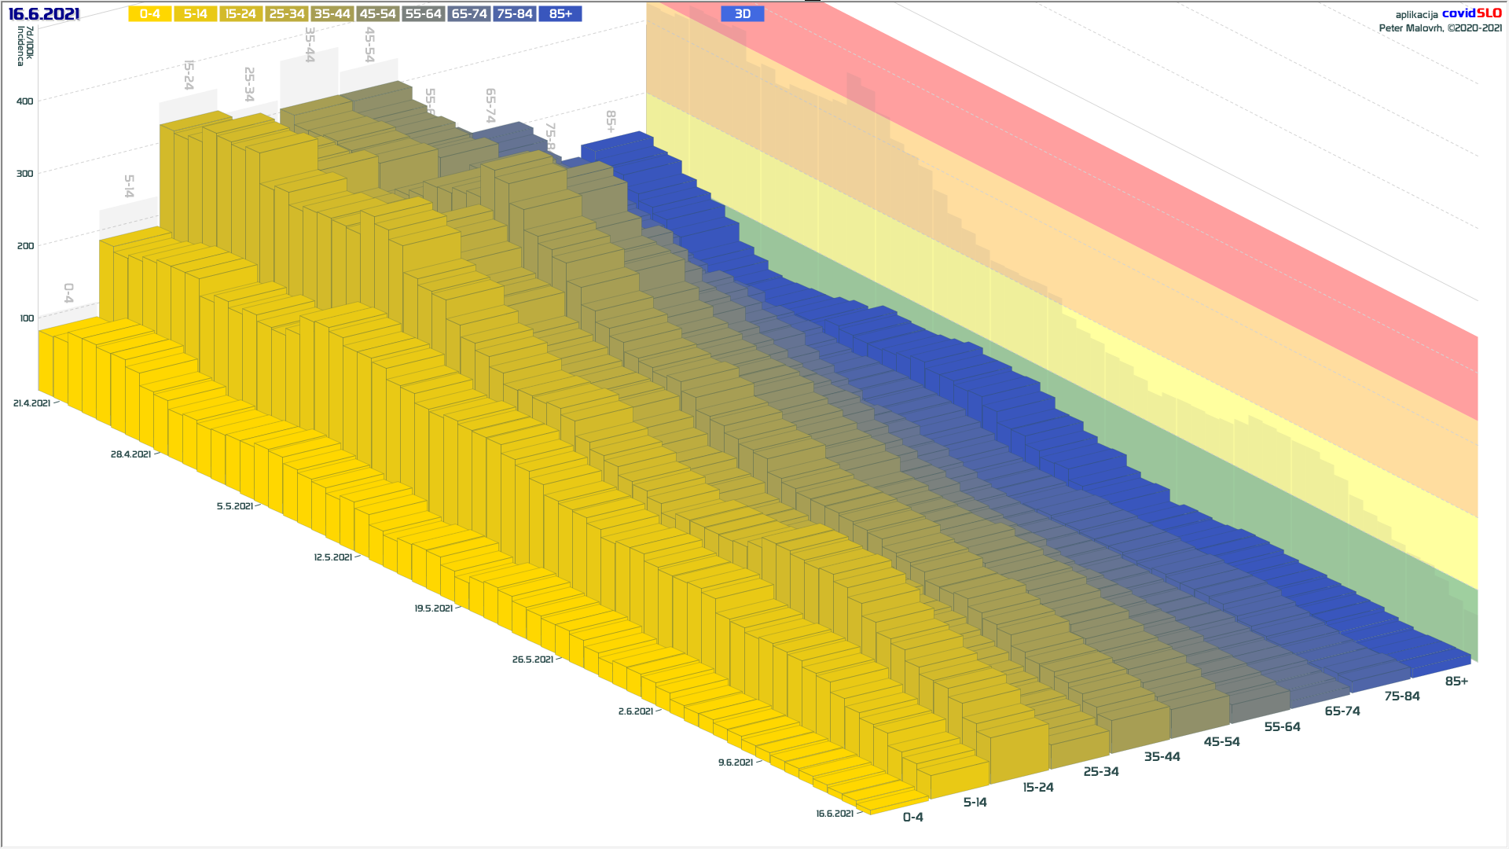Click the 85+ label on the bottom axis
The width and height of the screenshot is (1509, 849).
click(x=1456, y=682)
